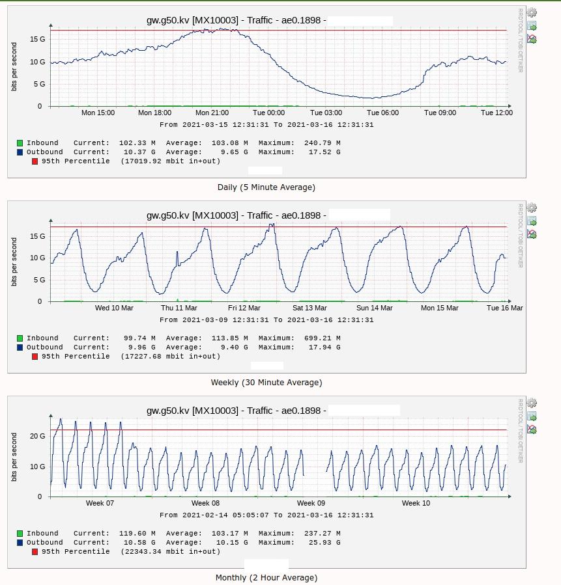Click the "Mon 21:00" axis label
This screenshot has width=561, height=585.
click(x=212, y=113)
